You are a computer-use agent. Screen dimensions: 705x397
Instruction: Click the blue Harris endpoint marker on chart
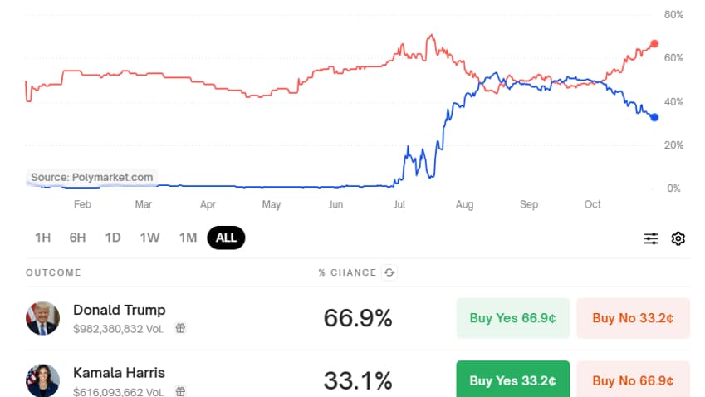654,117
